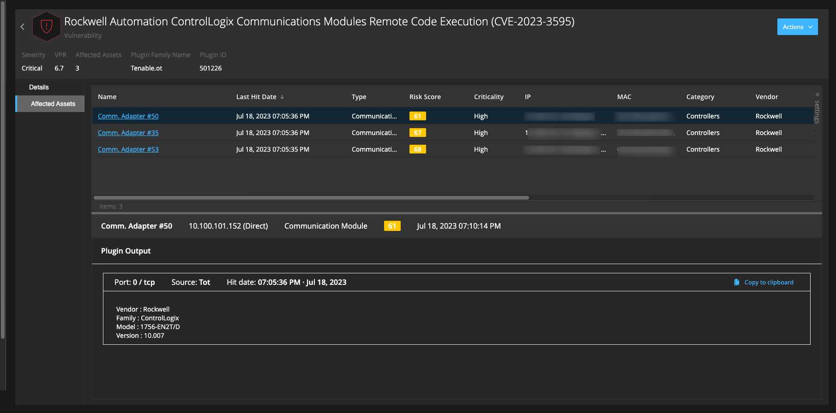Image resolution: width=836 pixels, height=413 pixels.
Task: Click the Last Hit Date sort arrow
Action: (x=282, y=97)
